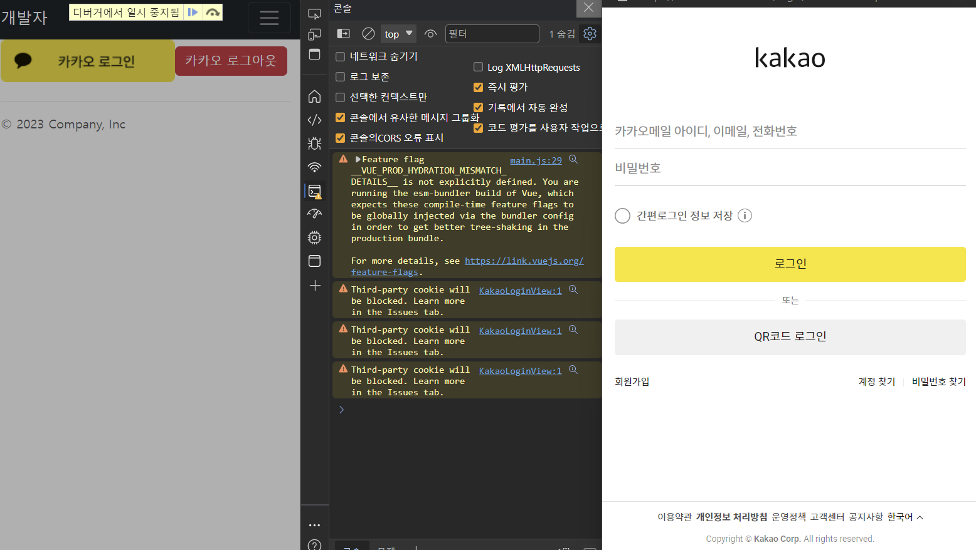
Task: Enable 로그 보존 checkbox
Action: (341, 76)
